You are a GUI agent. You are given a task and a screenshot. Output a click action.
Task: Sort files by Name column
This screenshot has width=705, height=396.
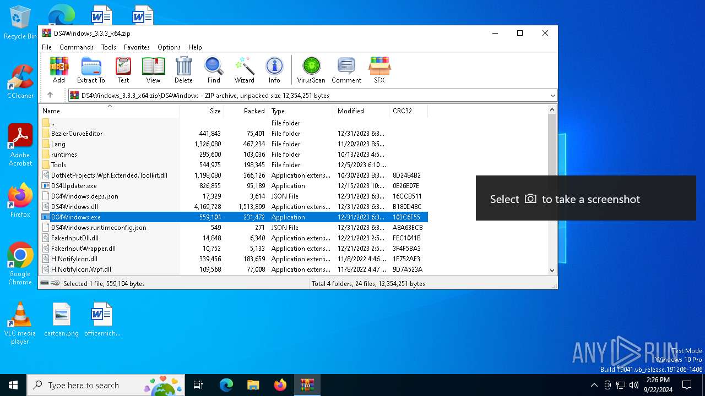coord(110,111)
